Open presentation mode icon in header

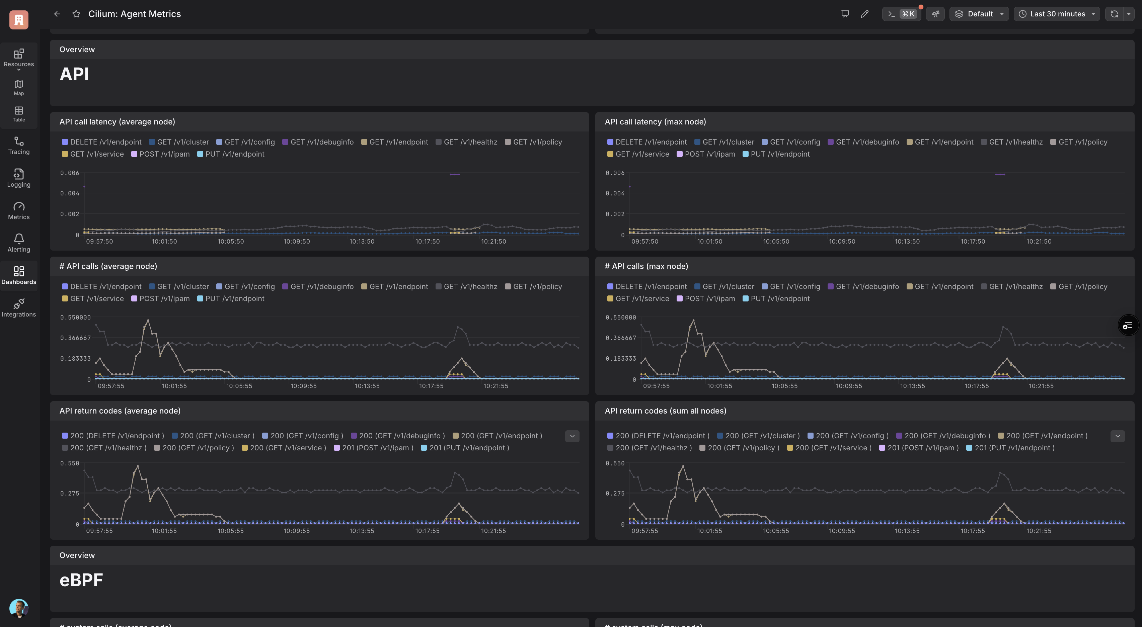(845, 14)
